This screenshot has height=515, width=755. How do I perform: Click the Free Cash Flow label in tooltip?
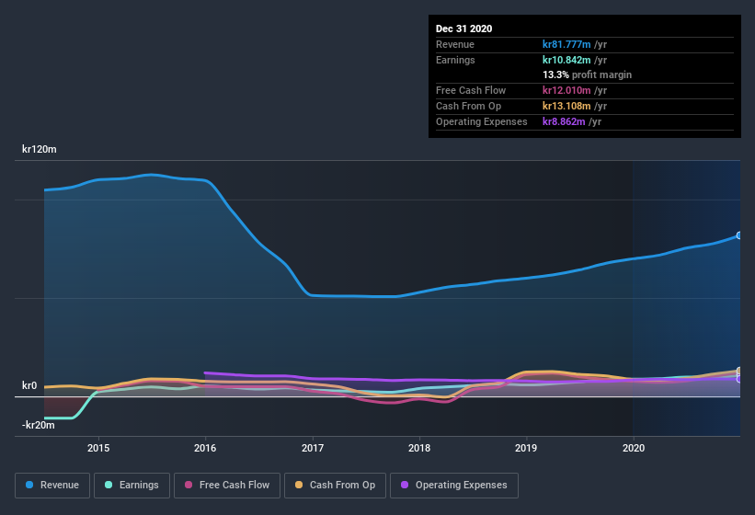tap(471, 90)
